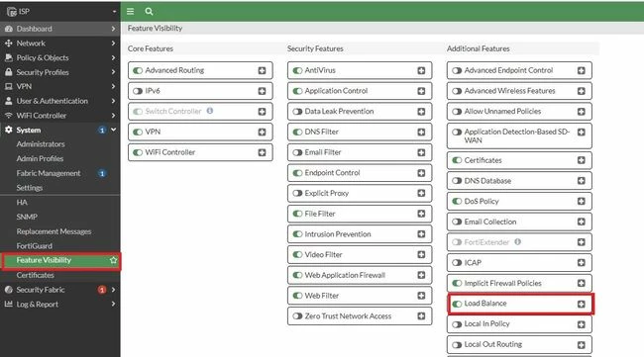Screen dimensions: 644x357
Task: Click the plus icon on Web Application Firewall
Action: click(x=421, y=275)
